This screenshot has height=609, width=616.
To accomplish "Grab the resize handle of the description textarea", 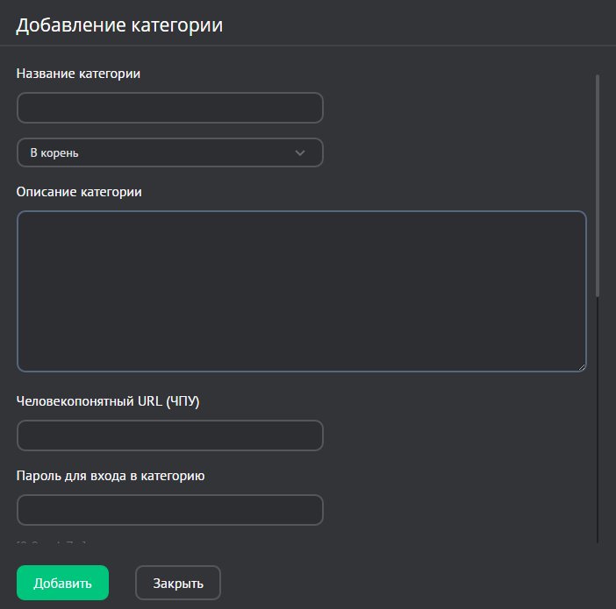I will (x=580, y=365).
